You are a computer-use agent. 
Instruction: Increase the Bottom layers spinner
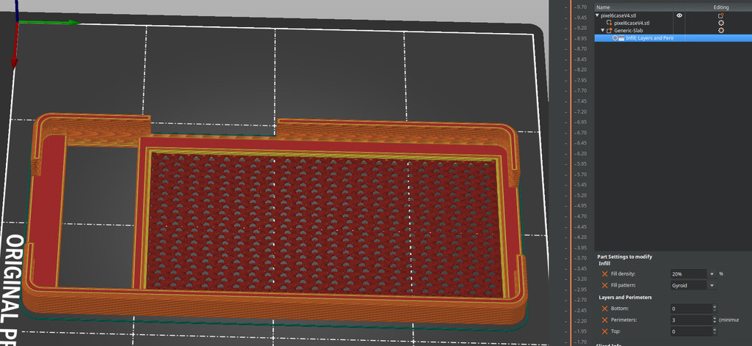click(715, 306)
